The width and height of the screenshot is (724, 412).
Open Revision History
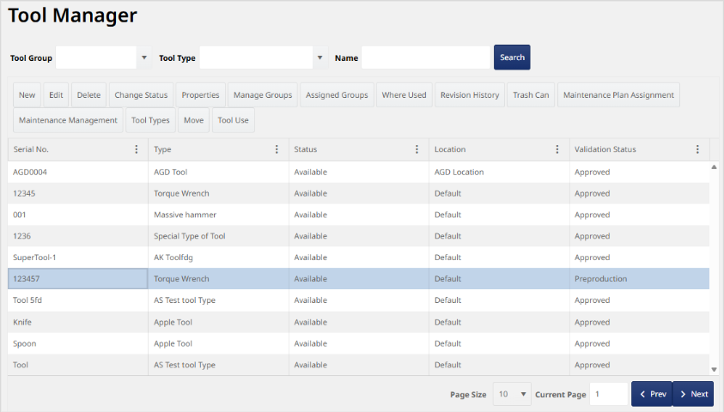click(470, 95)
